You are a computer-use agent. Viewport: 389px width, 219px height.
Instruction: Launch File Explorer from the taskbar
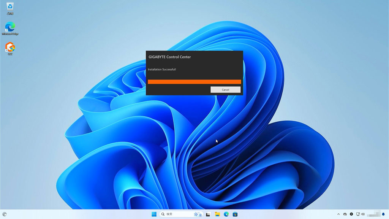(217, 214)
